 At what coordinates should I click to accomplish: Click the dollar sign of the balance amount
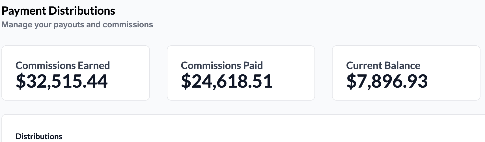[x=351, y=81]
